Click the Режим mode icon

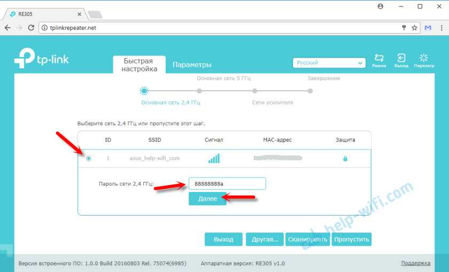(379, 59)
